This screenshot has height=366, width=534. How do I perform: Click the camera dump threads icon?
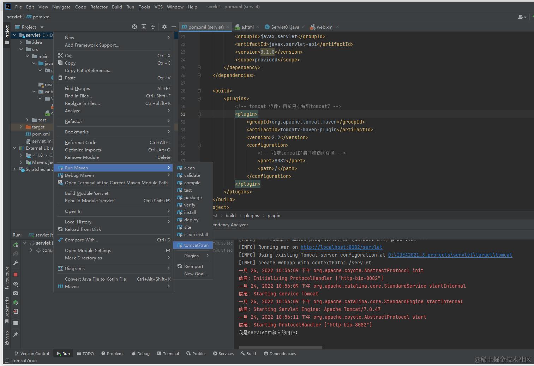click(16, 293)
